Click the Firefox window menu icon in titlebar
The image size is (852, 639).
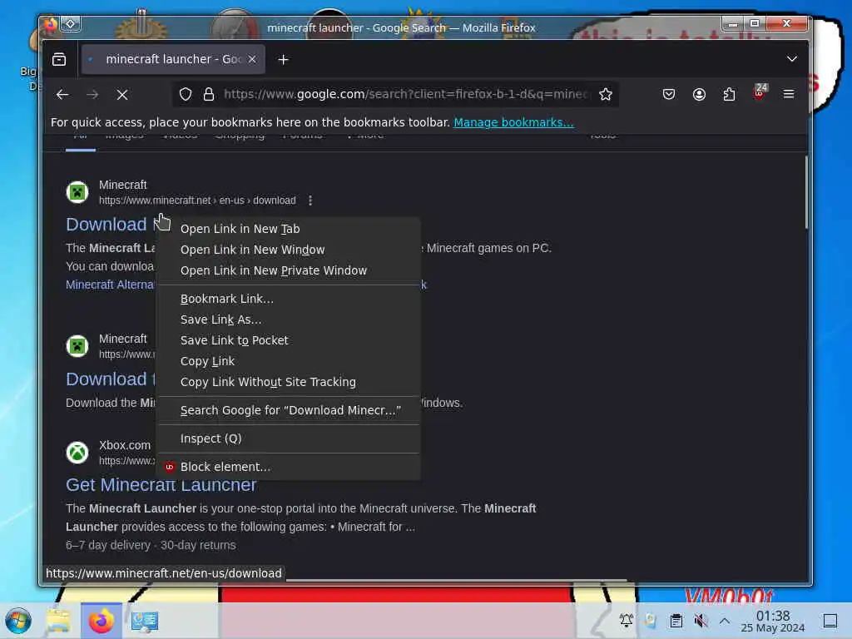click(x=49, y=24)
